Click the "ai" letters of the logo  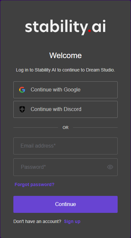coord(99,27)
